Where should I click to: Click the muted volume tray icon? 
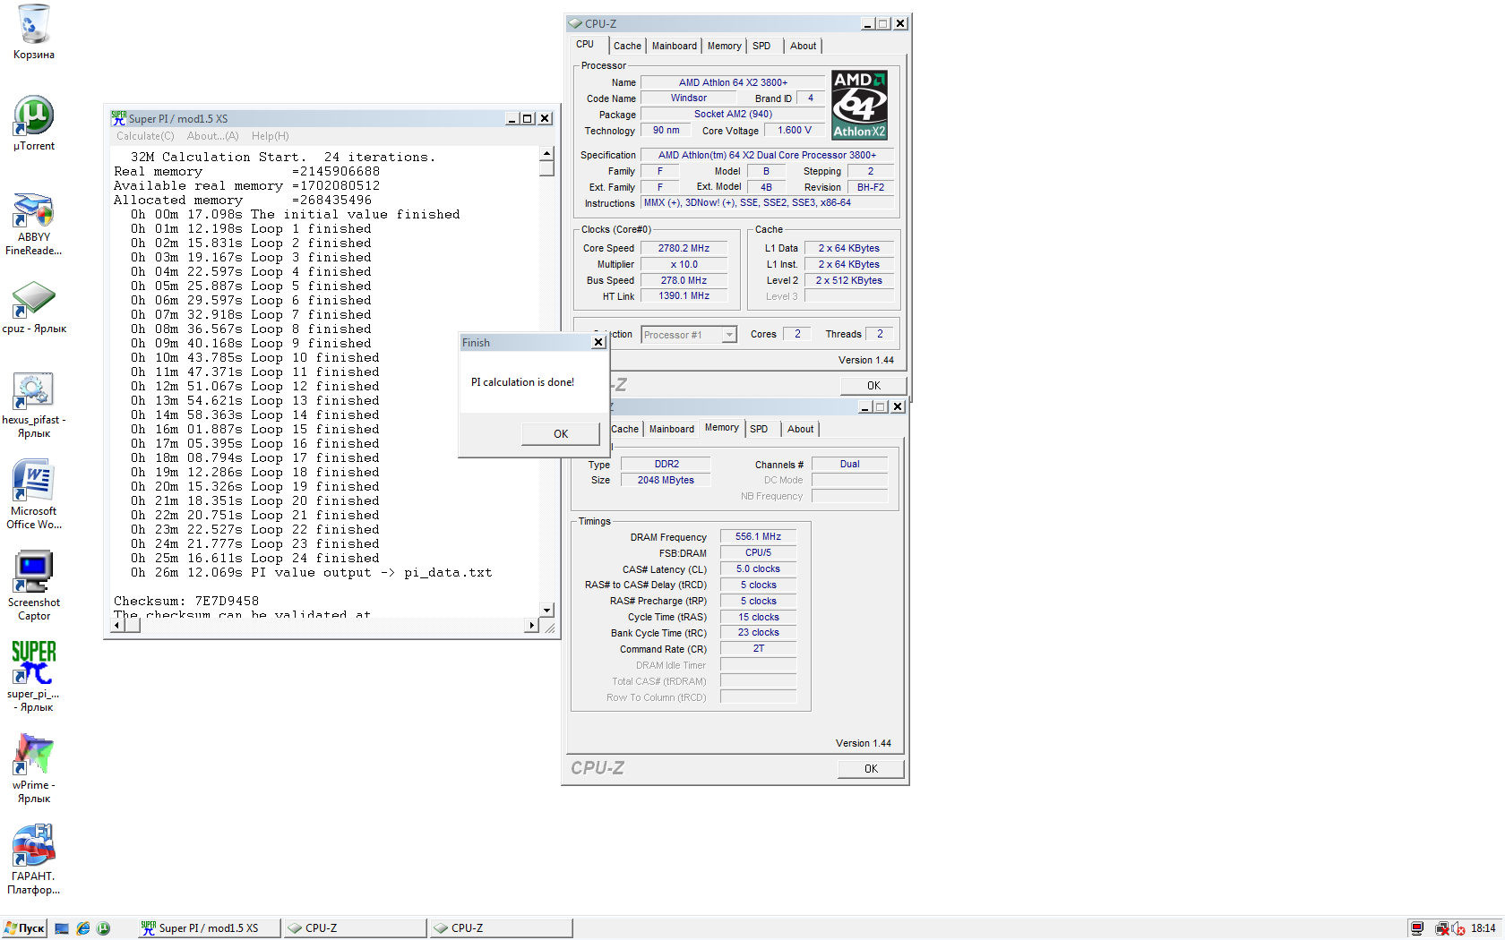point(1458,928)
